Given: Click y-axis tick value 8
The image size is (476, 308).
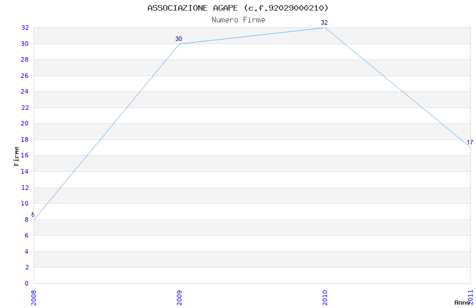Looking at the screenshot, I should pos(27,220).
